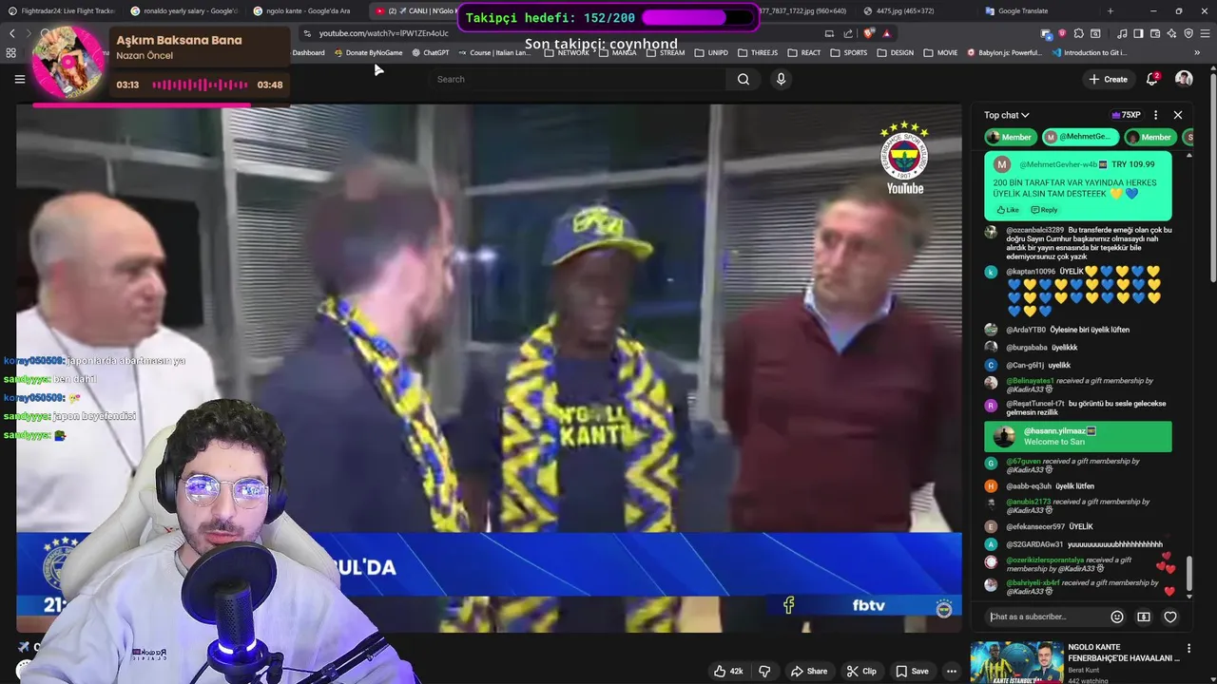
Task: Click @ArdaYTB0 chat message
Action: point(1070,330)
